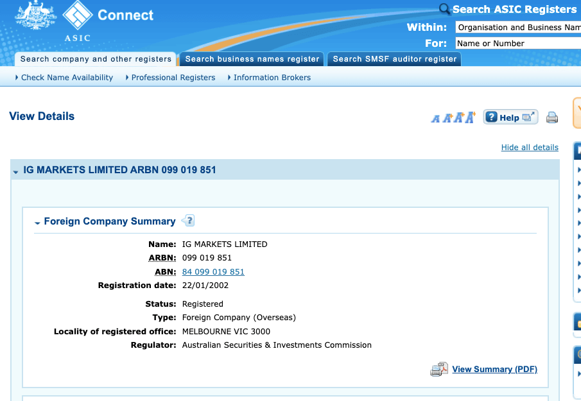
Task: Click the ABN abbreviation label
Action: (165, 272)
